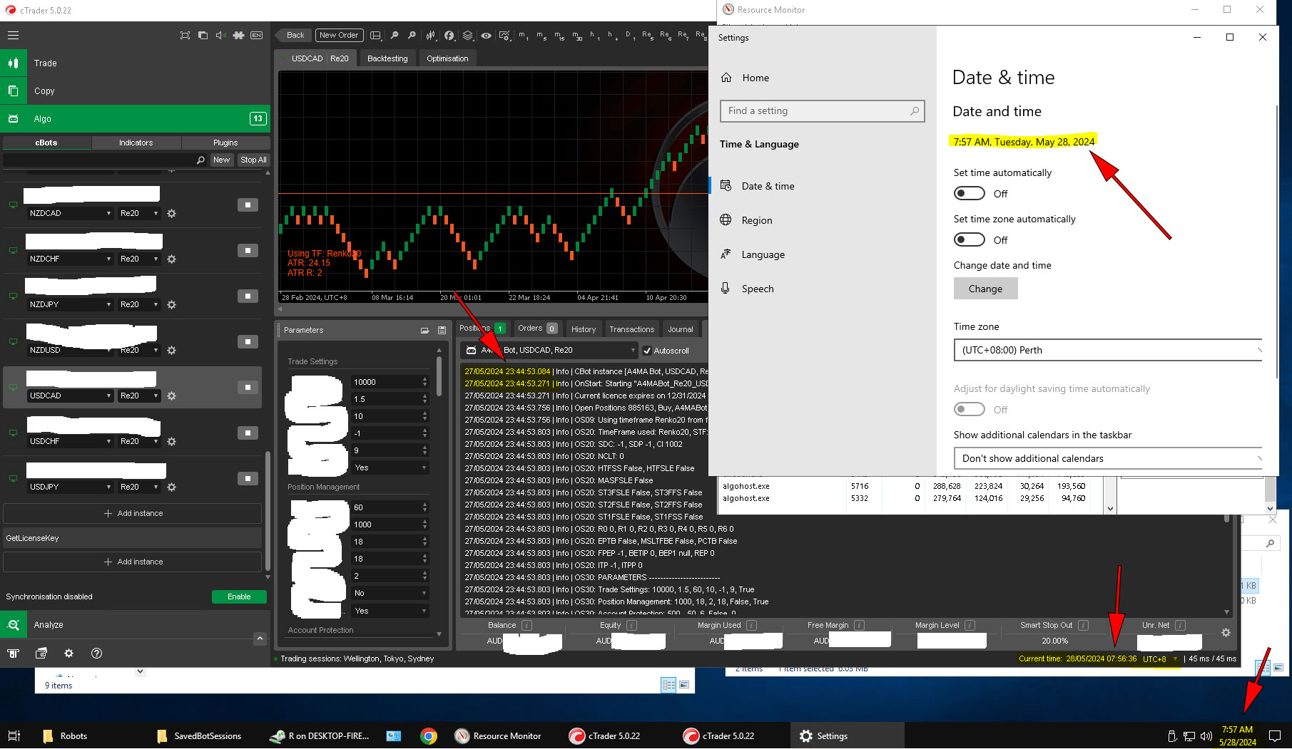Select the D1 timeframe icon
This screenshot has height=749, width=1292.
[x=629, y=35]
